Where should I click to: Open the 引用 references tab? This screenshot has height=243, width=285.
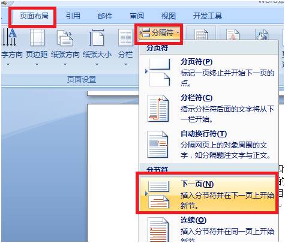pyautogui.click(x=73, y=16)
